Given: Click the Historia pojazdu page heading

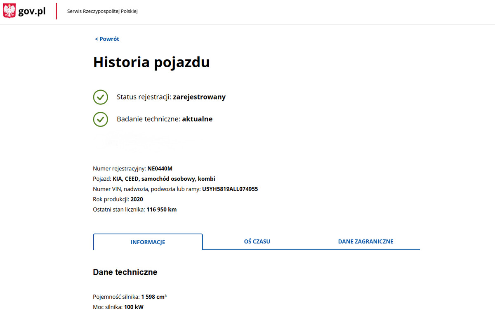Looking at the screenshot, I should point(151,62).
